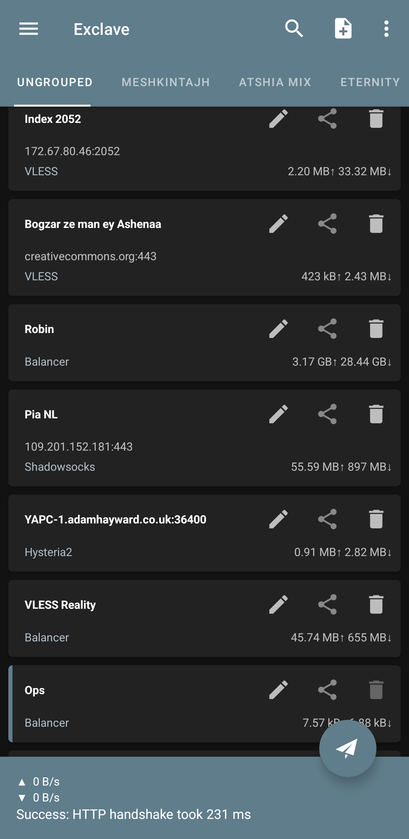Share the YAPC-1 Hysteria2 profile
Screen dimensions: 409x839
point(328,519)
